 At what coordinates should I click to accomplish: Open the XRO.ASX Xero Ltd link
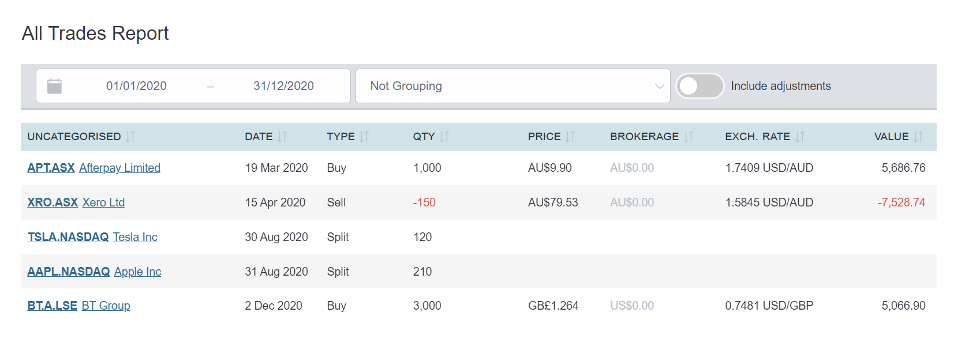click(76, 202)
